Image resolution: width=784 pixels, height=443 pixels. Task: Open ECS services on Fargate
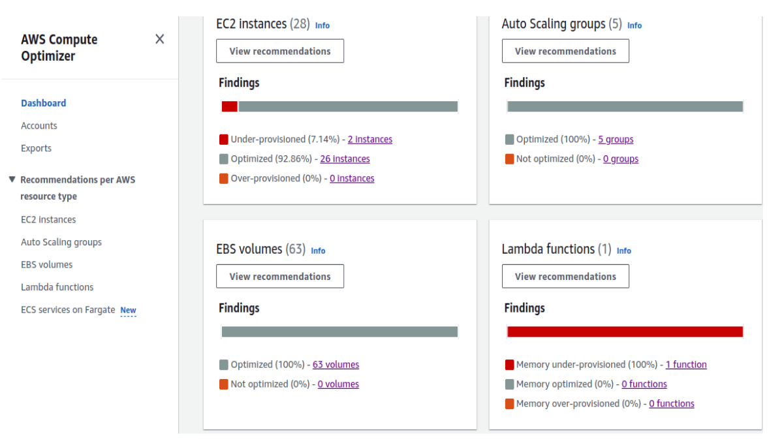(68, 310)
